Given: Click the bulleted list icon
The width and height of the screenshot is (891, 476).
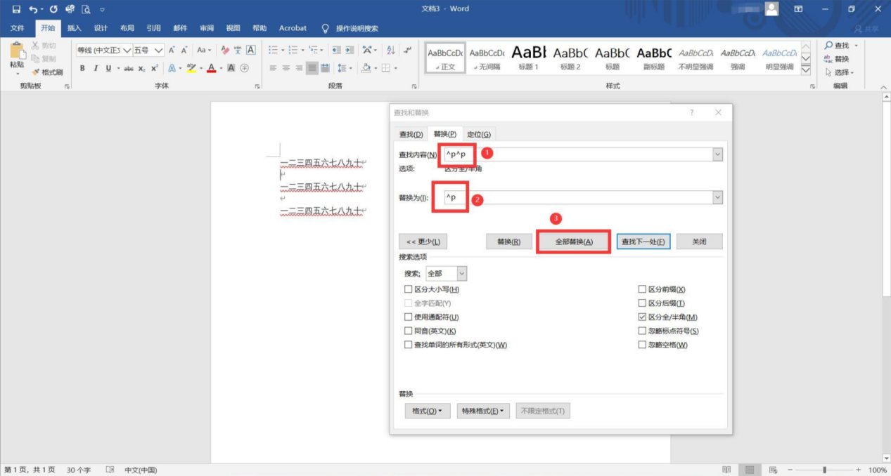Looking at the screenshot, I should coord(274,50).
